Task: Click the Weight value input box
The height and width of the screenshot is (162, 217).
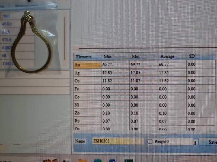Action: click(179, 141)
